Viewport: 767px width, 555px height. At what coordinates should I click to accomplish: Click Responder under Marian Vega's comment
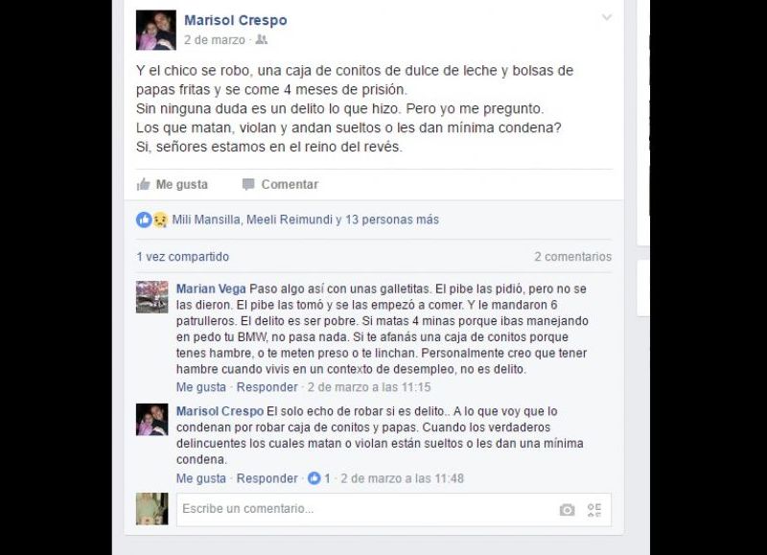267,387
